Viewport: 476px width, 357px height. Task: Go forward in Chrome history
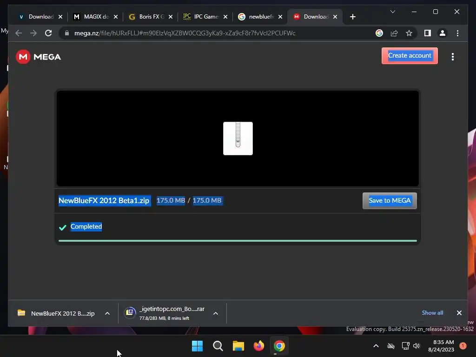[x=33, y=33]
